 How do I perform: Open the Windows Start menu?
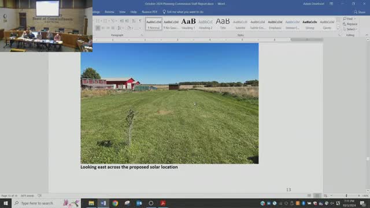click(6, 203)
